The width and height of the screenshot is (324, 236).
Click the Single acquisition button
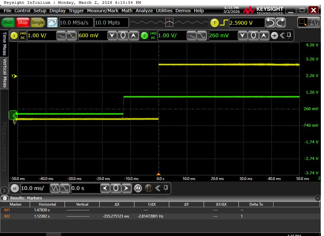coord(37,23)
